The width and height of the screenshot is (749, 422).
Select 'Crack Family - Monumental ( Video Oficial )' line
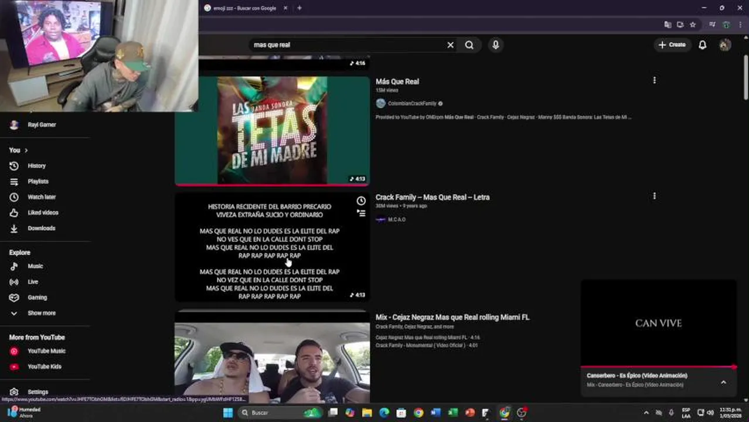coord(427,346)
